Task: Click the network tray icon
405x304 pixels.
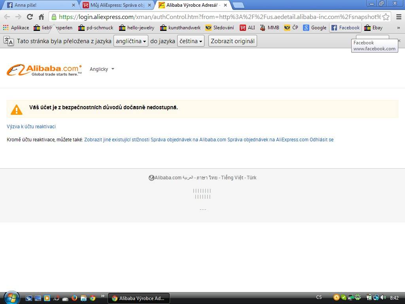Action: [x=376, y=298]
